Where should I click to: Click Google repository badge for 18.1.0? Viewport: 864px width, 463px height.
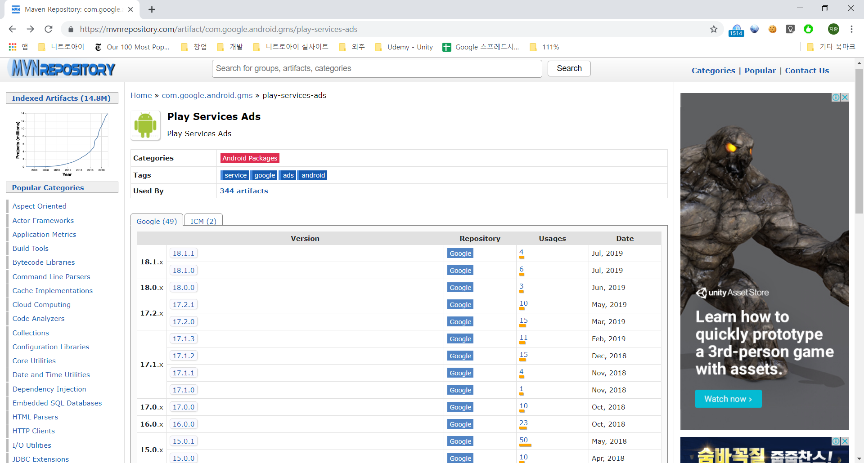tap(460, 271)
